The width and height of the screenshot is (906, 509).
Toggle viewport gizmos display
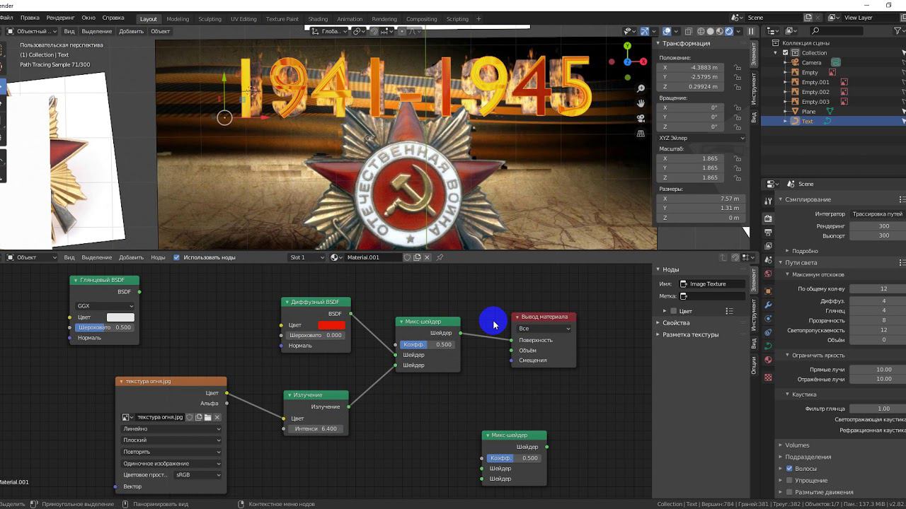click(645, 31)
